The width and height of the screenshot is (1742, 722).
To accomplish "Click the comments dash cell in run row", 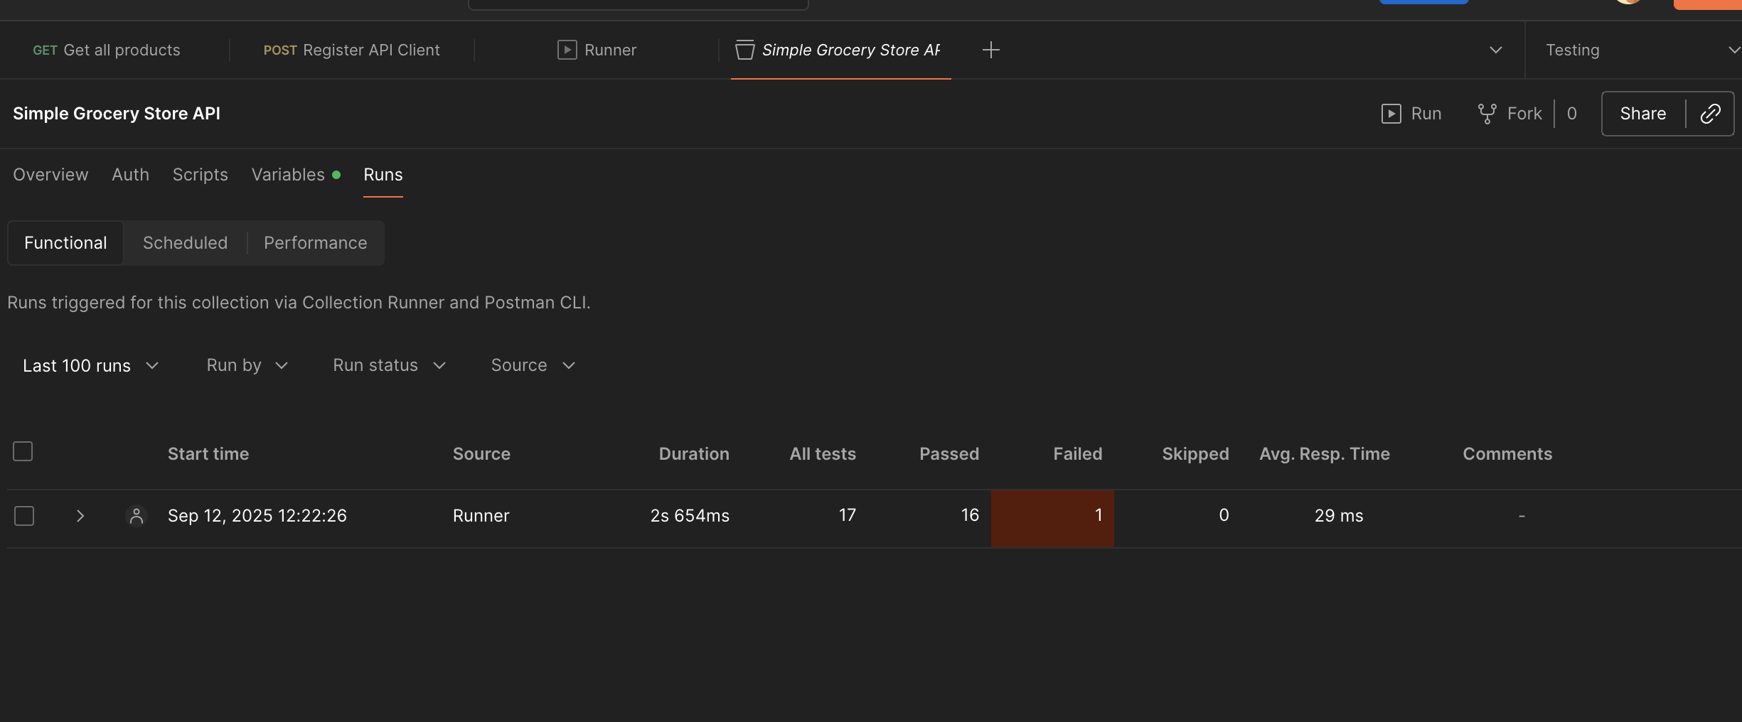I will pyautogui.click(x=1522, y=516).
